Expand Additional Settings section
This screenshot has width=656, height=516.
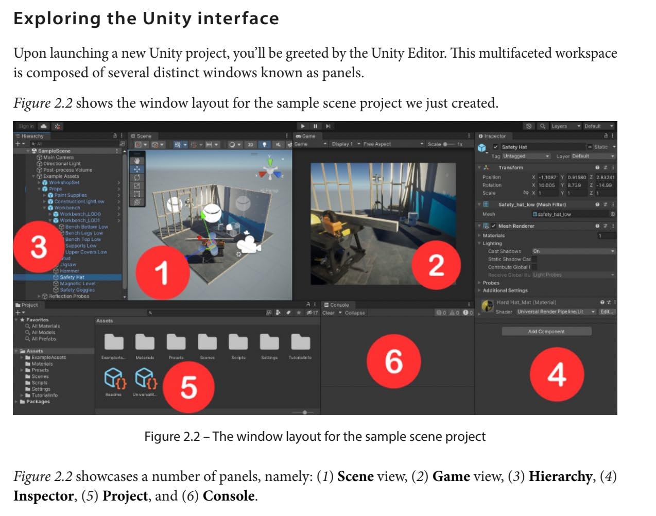479,290
